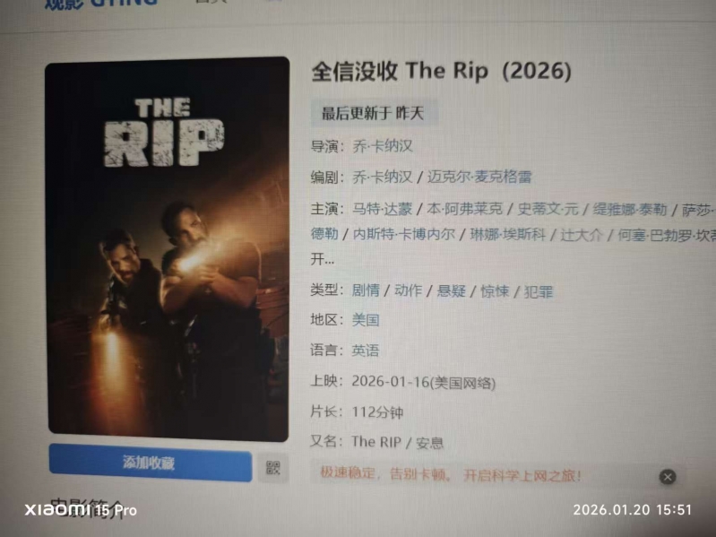Open director link 乔·卡纳汉

pos(383,146)
